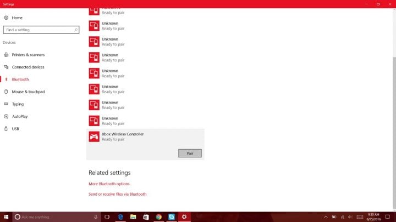Click the network icon in system tray
Image resolution: width=396 pixels, height=222 pixels.
pos(343,217)
